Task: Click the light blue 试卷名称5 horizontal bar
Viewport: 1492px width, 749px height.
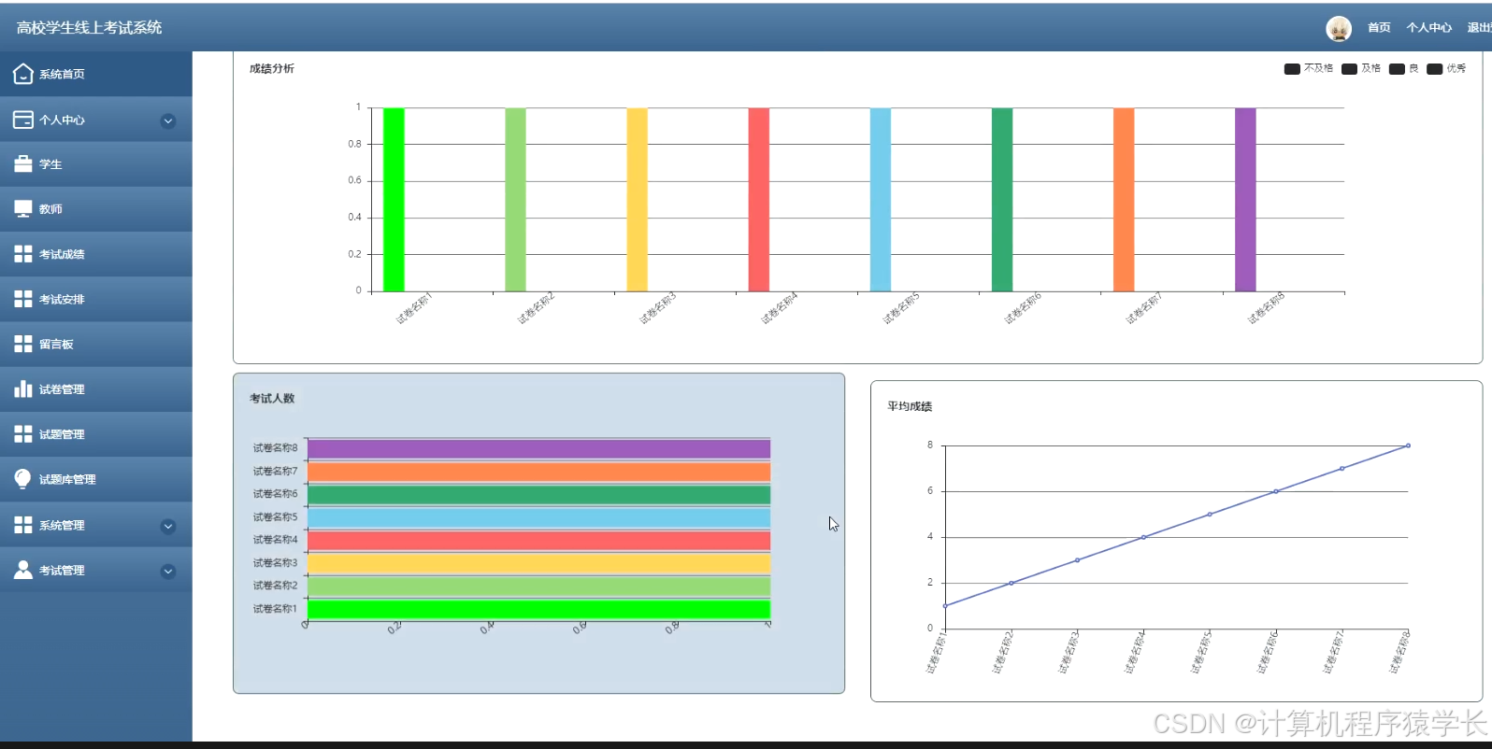Action: point(538,517)
